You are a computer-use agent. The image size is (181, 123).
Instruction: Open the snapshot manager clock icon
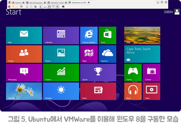(35, 7)
